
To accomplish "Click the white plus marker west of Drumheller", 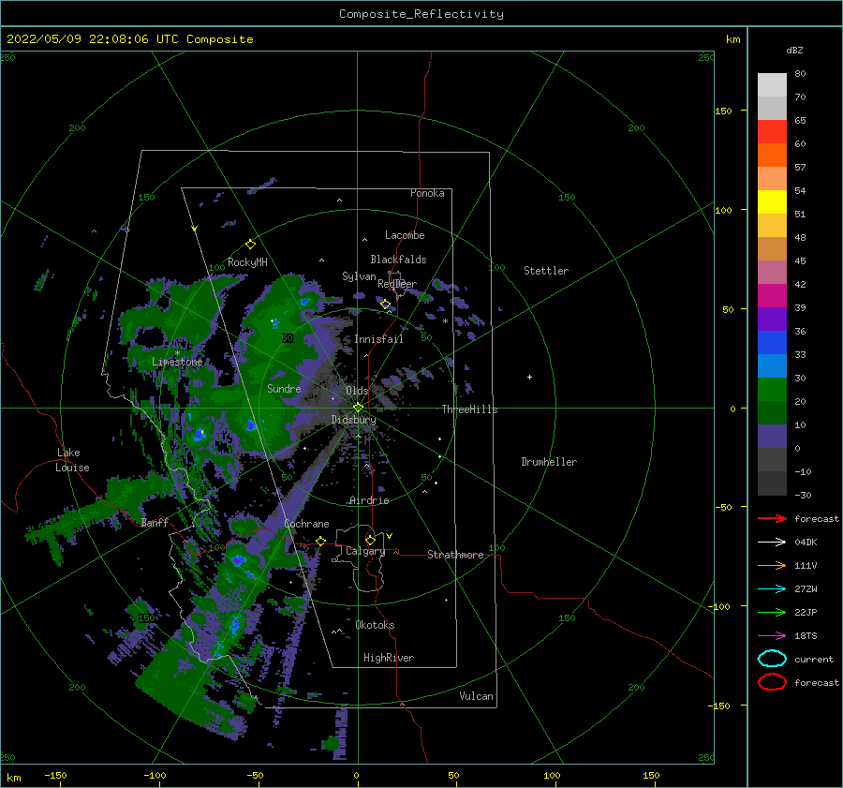I will click(x=529, y=377).
